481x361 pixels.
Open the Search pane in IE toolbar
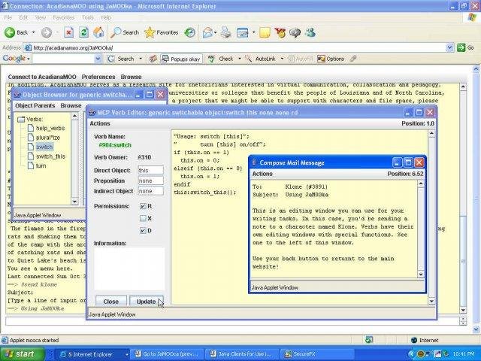pyautogui.click(x=125, y=32)
